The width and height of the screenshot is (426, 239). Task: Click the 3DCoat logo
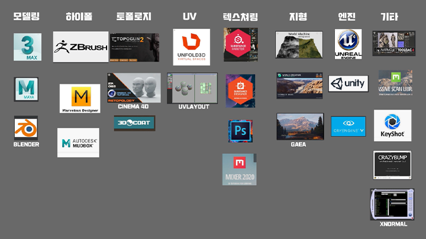(x=134, y=123)
